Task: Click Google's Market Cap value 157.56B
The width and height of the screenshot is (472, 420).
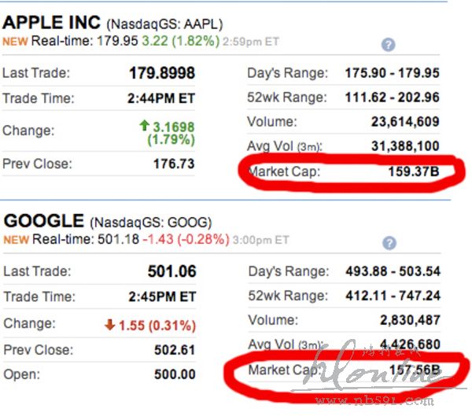Action: 413,371
